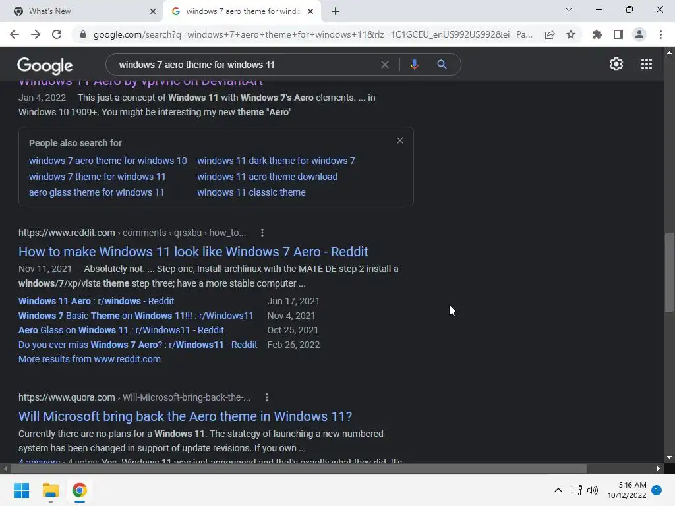675x506 pixels.
Task: Go forward to the next page
Action: (36, 34)
